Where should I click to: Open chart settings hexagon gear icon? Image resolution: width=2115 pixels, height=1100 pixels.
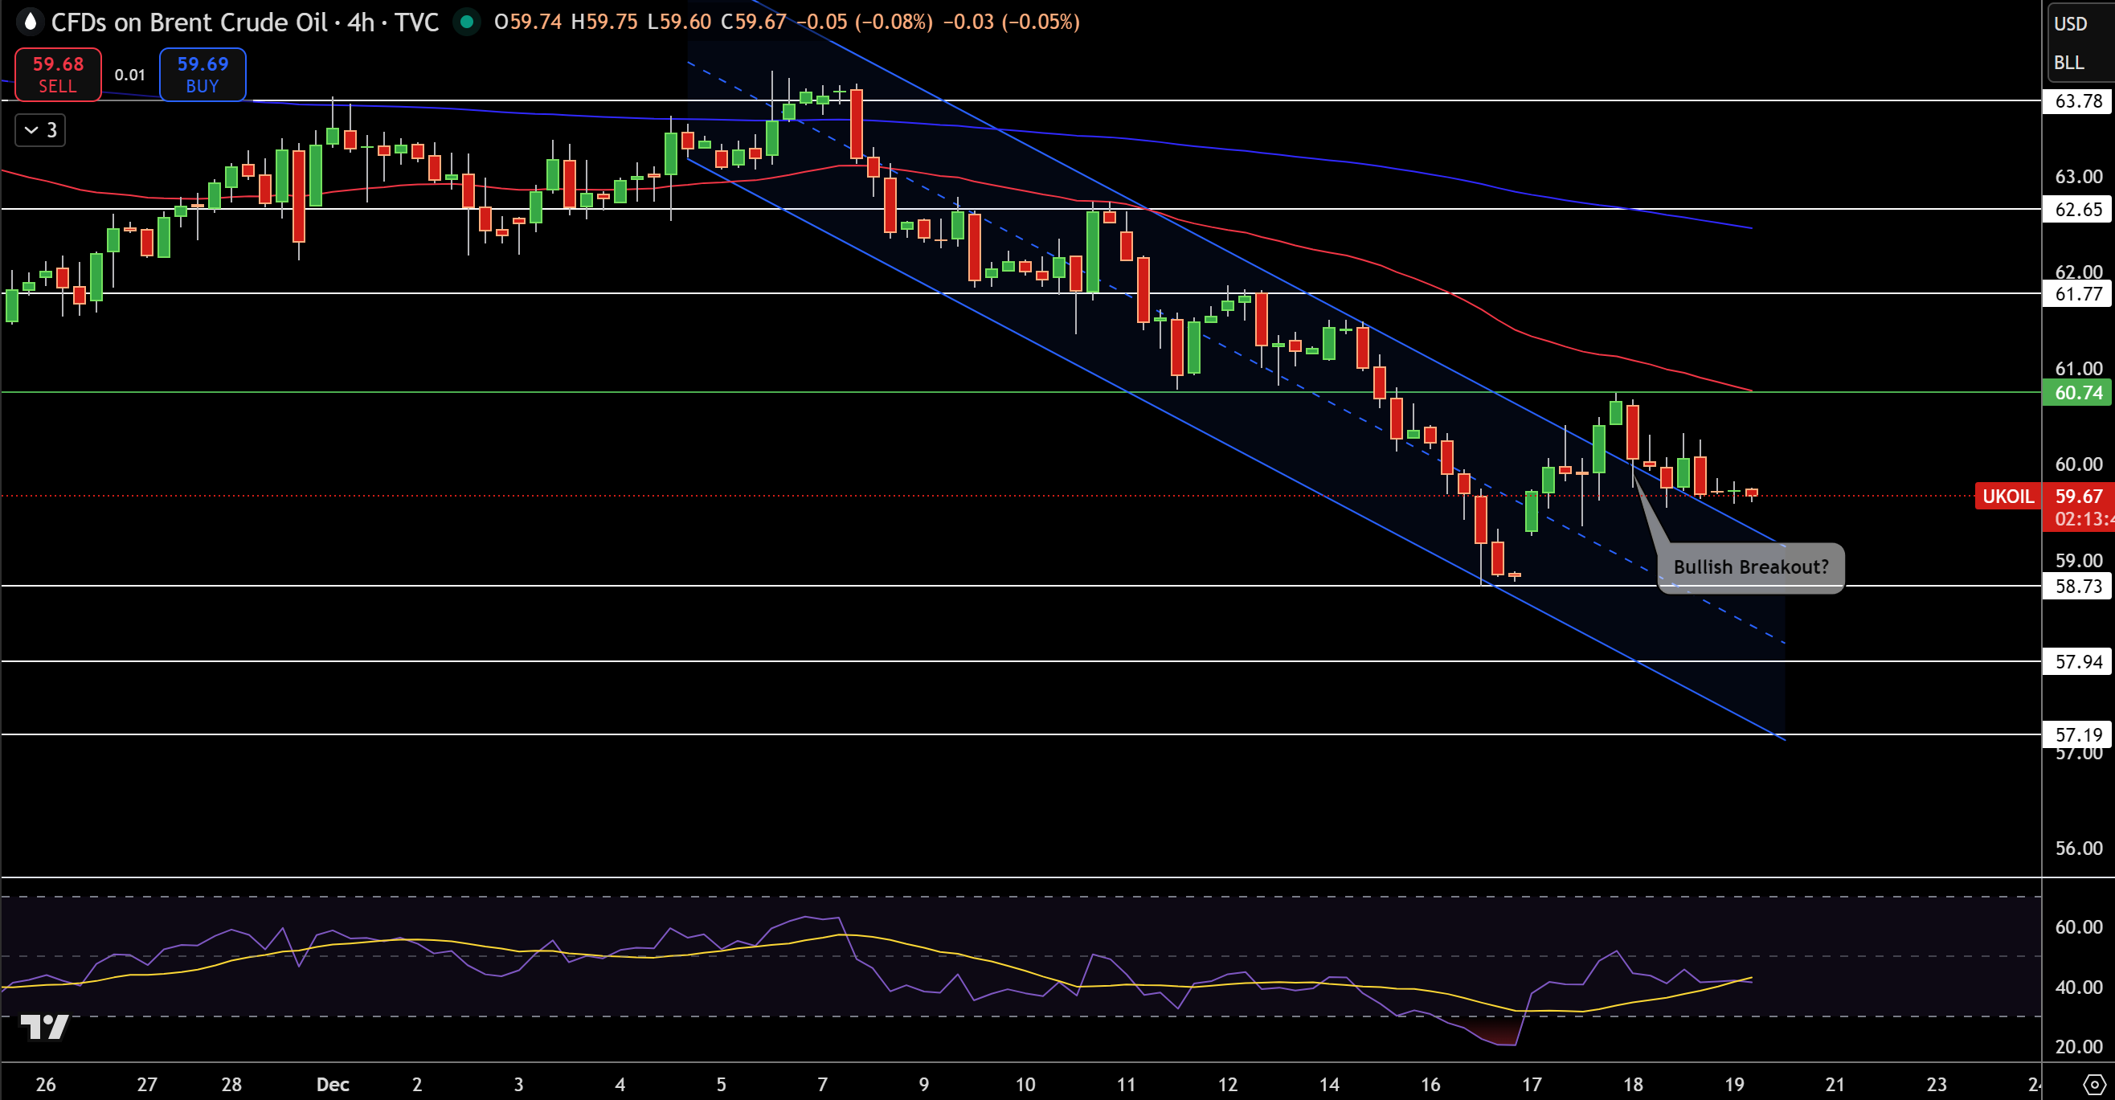pos(2094,1085)
